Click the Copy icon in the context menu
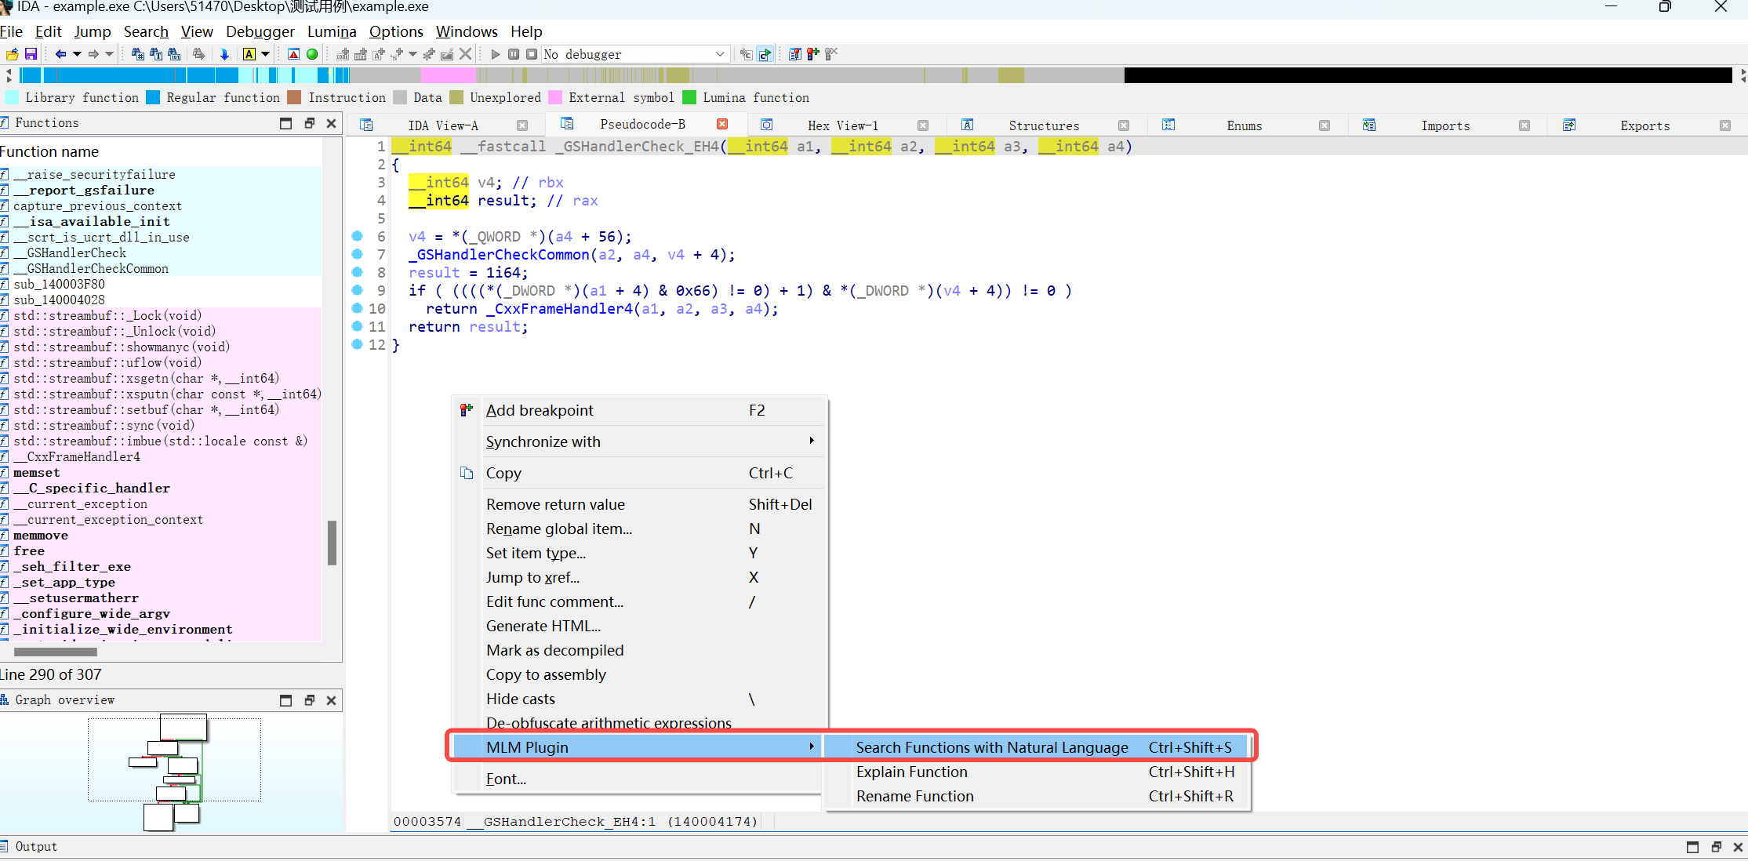Image resolution: width=1748 pixels, height=861 pixels. pos(467,473)
